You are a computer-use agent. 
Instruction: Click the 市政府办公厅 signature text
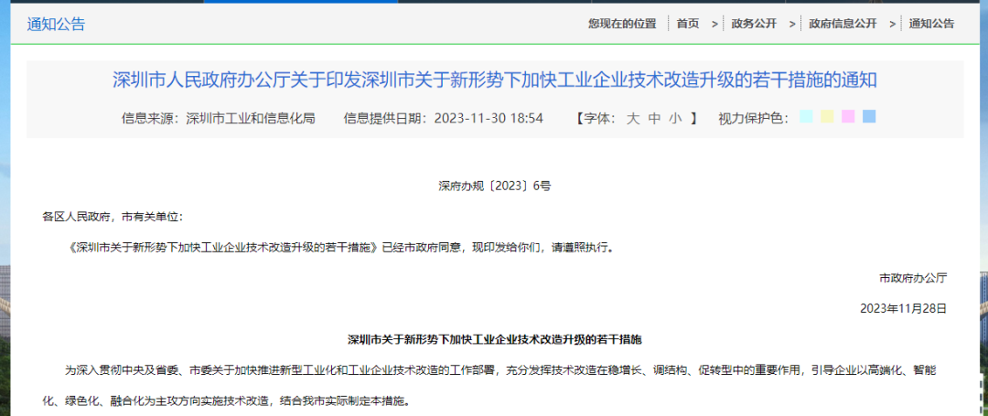[913, 278]
